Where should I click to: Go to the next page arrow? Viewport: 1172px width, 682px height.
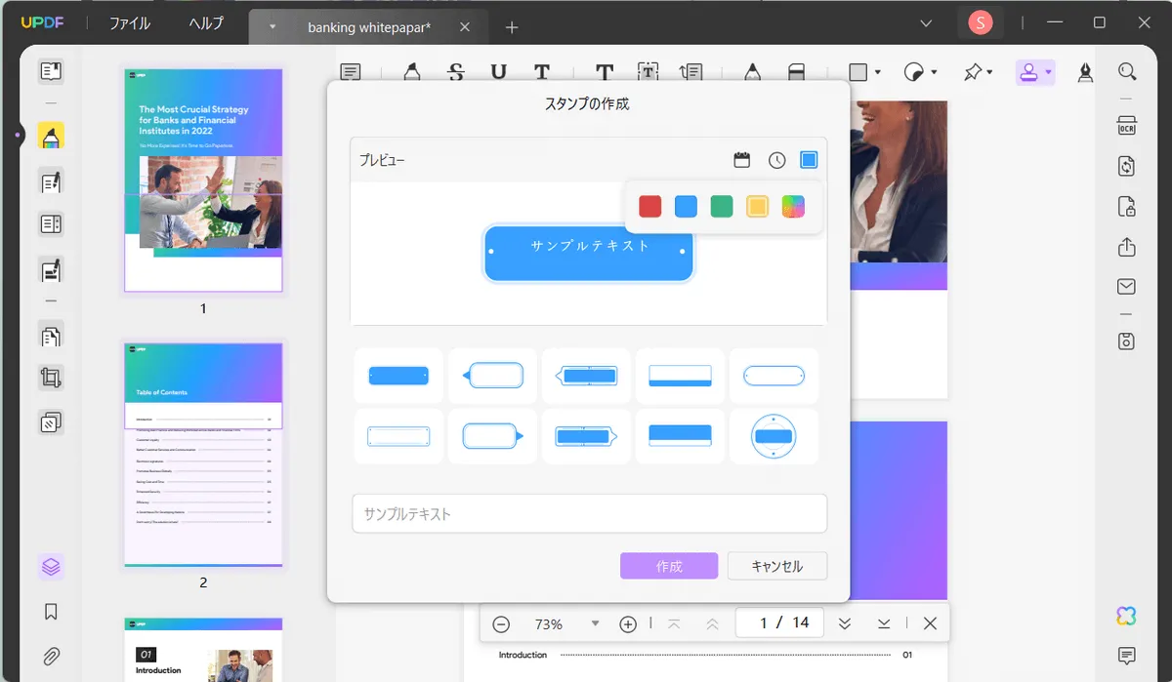pyautogui.click(x=845, y=623)
